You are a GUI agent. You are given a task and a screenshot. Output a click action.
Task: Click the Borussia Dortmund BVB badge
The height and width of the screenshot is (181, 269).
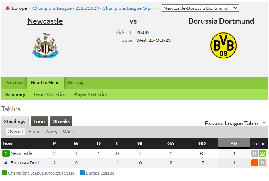223,45
